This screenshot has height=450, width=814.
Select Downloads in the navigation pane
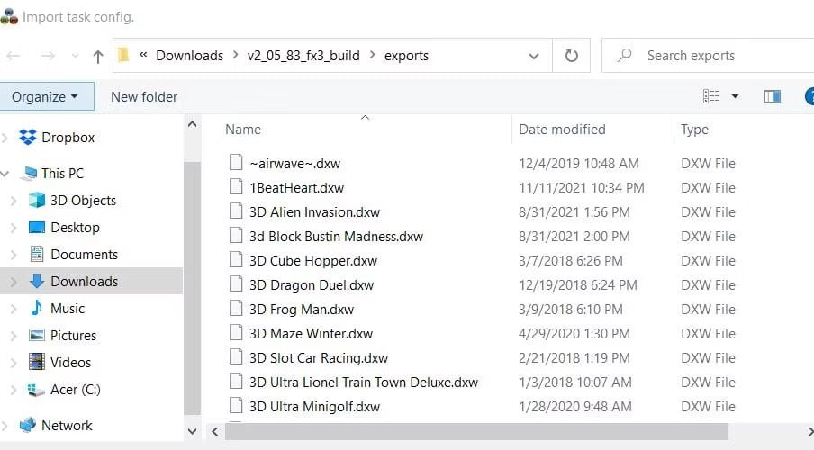point(84,282)
